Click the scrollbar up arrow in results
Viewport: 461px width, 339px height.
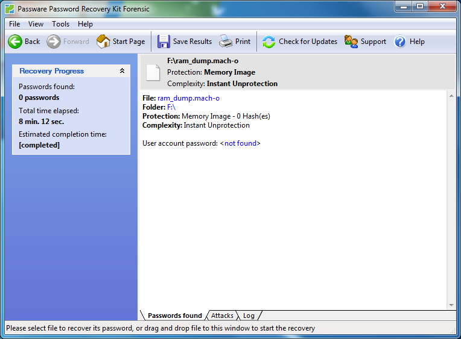coord(451,96)
